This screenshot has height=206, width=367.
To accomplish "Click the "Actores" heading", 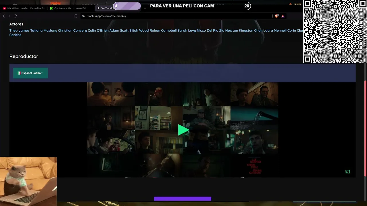I will [16, 24].
